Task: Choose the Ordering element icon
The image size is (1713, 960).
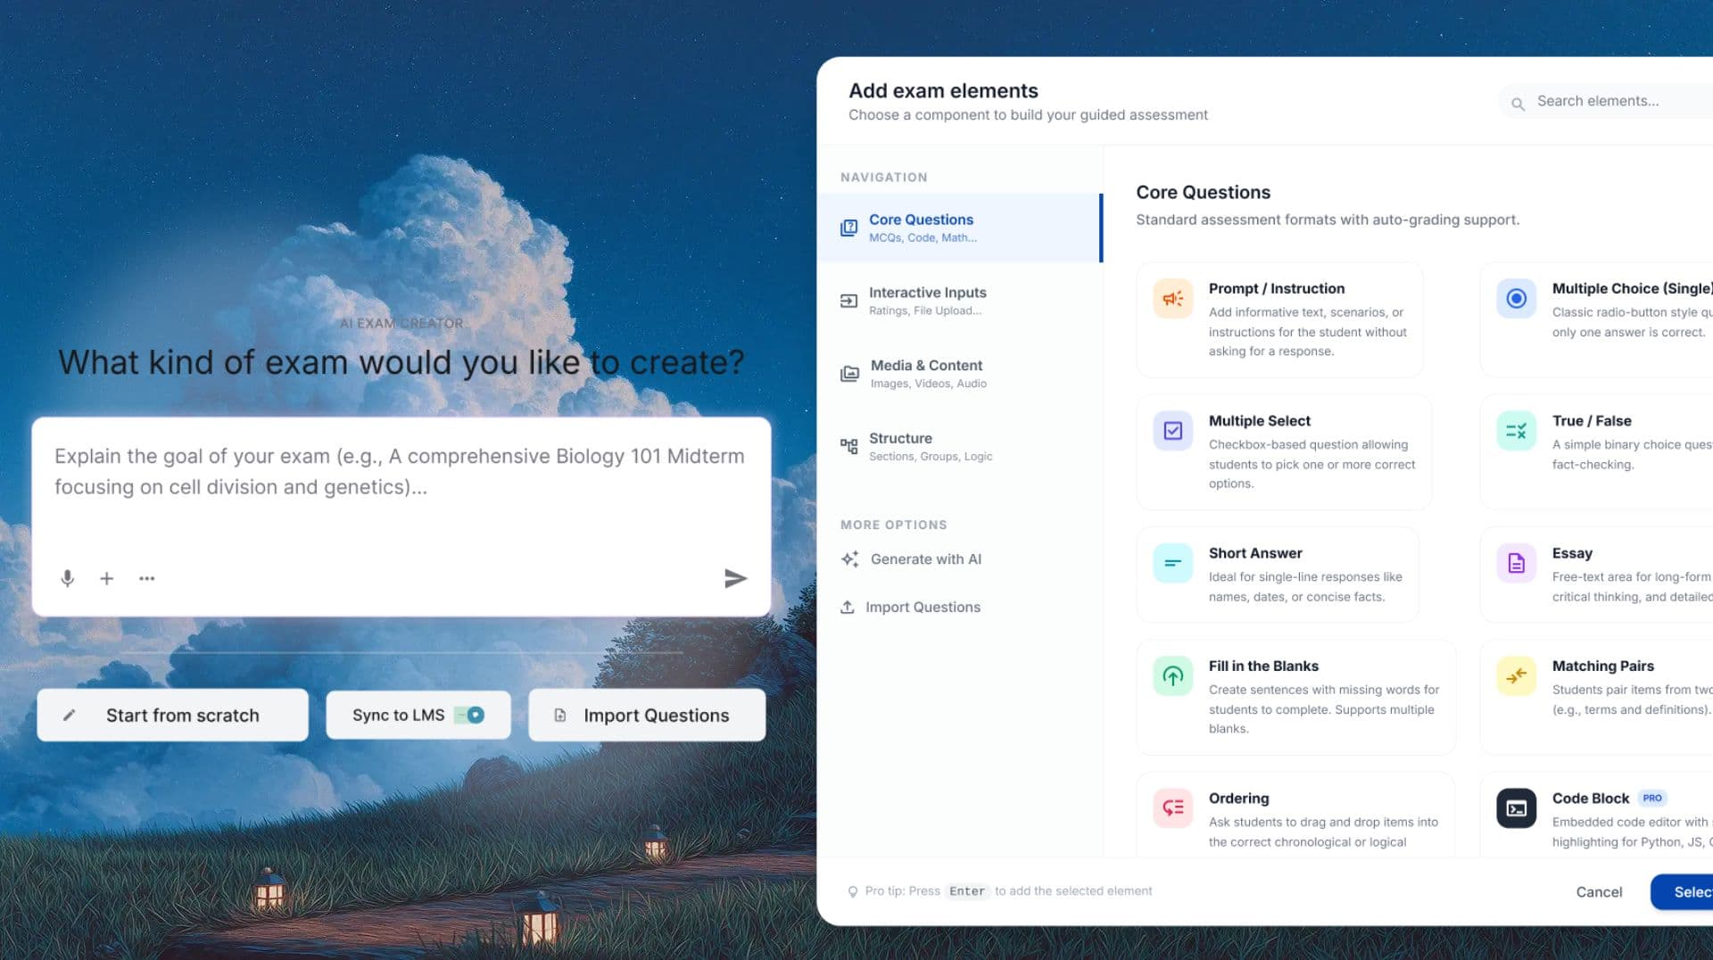Action: tap(1172, 808)
